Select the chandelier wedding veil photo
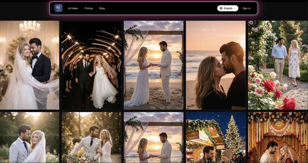The image size is (308, 163). point(30,65)
